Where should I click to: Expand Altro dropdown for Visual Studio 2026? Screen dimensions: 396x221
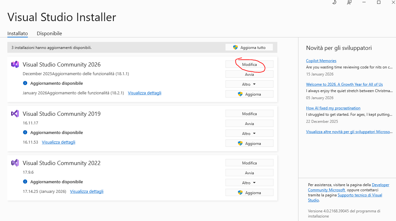coord(249,84)
